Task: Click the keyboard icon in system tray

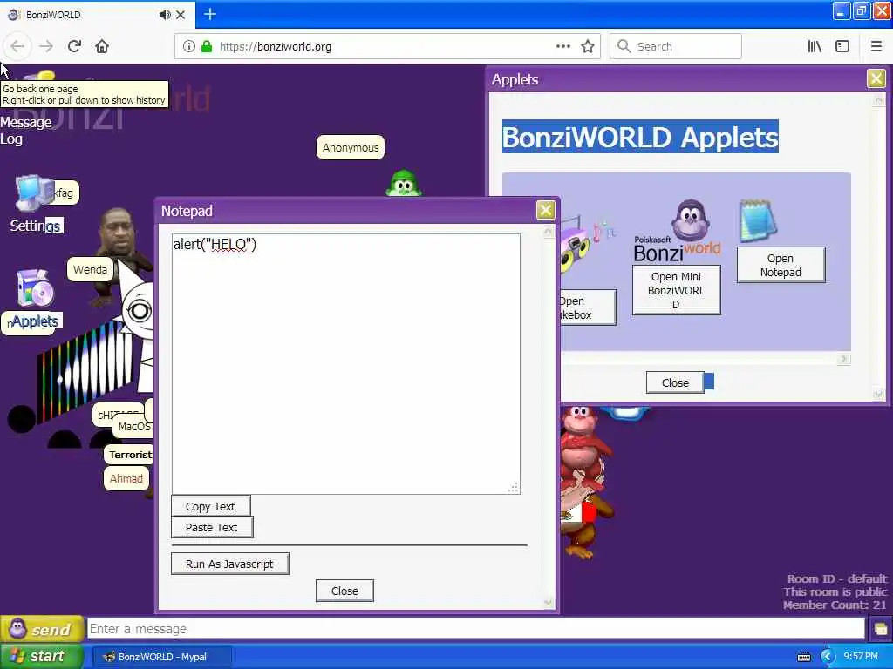Action: (x=803, y=657)
